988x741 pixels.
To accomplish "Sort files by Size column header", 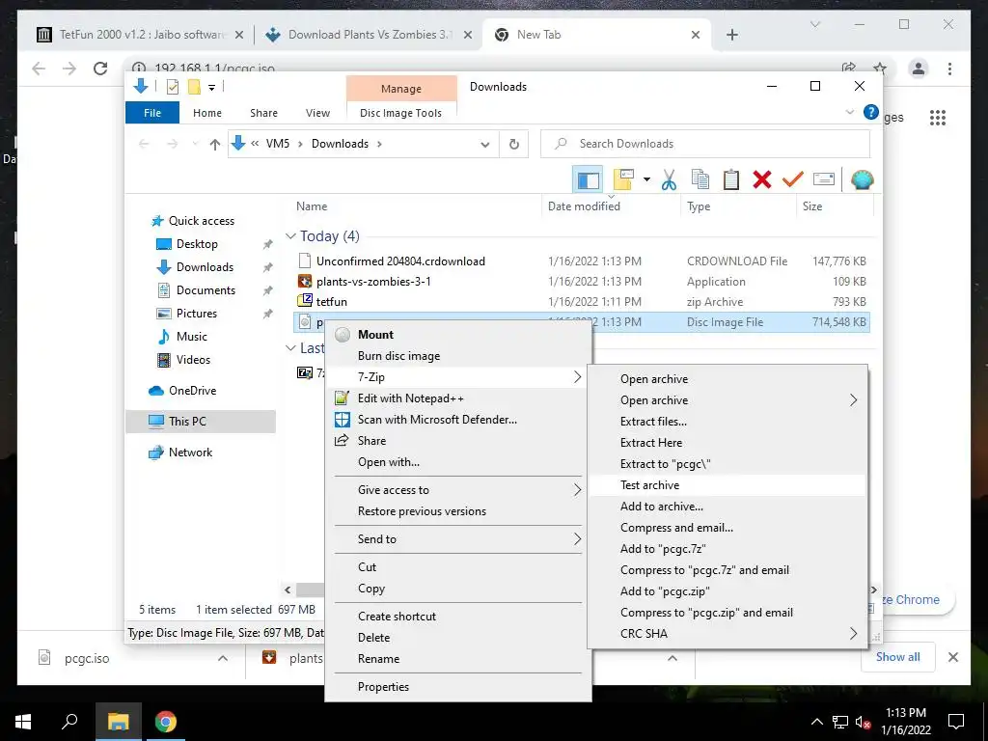I will pos(835,206).
